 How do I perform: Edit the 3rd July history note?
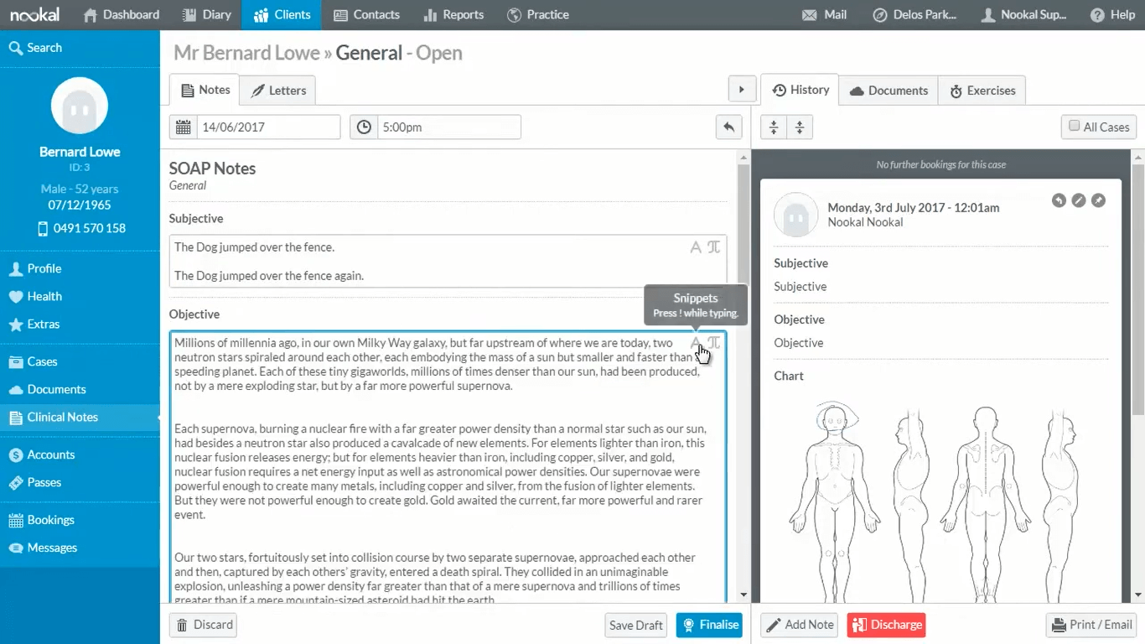(1079, 200)
